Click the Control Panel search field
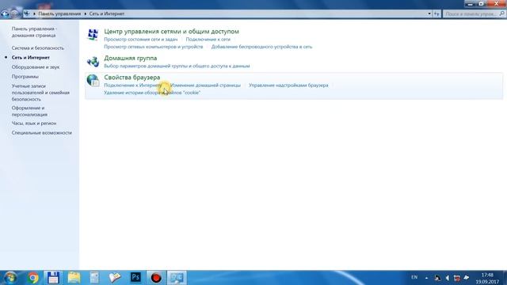Image resolution: width=507 pixels, height=285 pixels. [x=474, y=14]
